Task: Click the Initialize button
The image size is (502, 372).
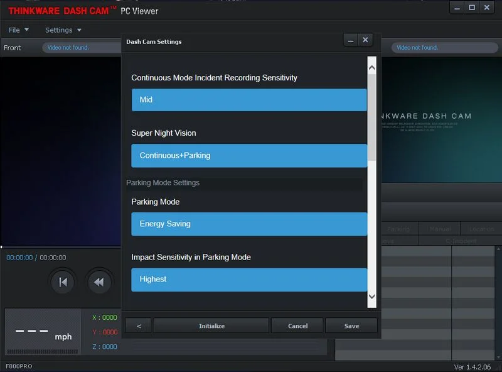Action: pyautogui.click(x=211, y=326)
